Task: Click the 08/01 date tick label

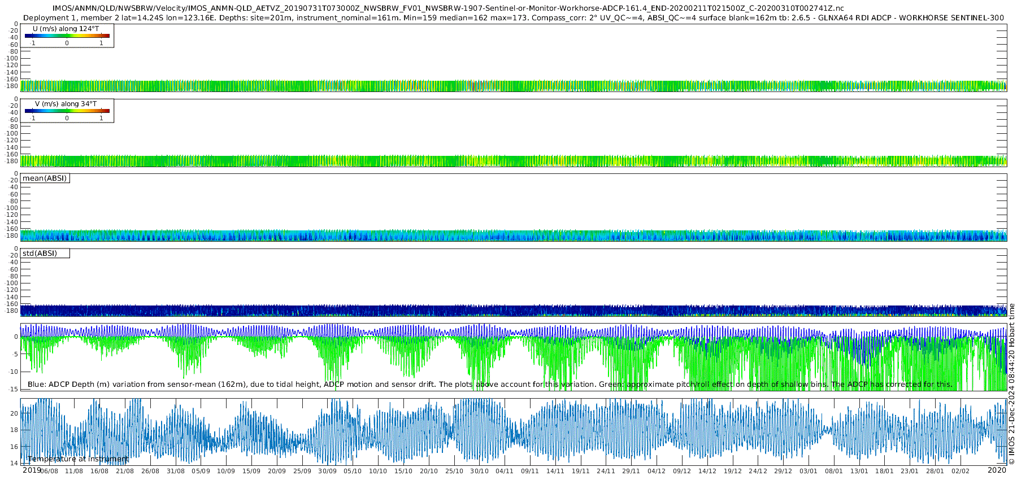Action: pyautogui.click(x=834, y=471)
